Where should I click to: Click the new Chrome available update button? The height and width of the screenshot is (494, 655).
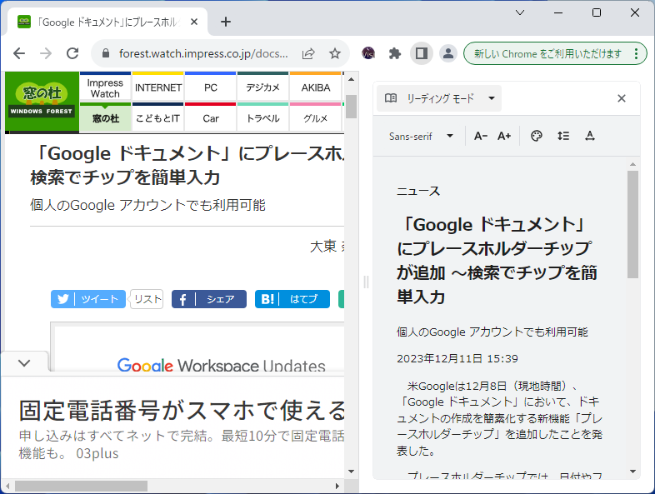(x=547, y=53)
